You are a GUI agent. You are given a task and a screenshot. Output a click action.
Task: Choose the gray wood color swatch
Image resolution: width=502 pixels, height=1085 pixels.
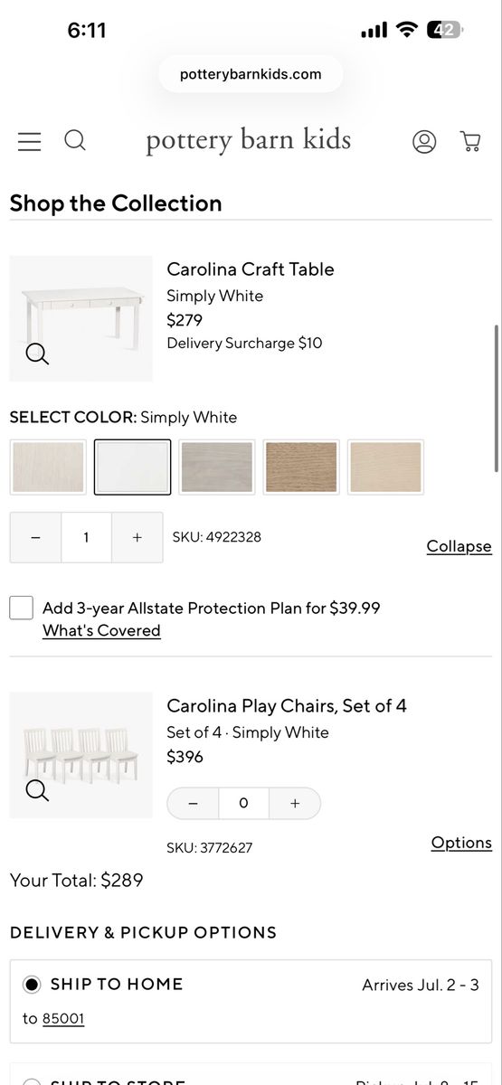click(x=217, y=467)
